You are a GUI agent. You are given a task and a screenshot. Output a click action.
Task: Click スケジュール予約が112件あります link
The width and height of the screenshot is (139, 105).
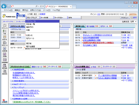26,91
